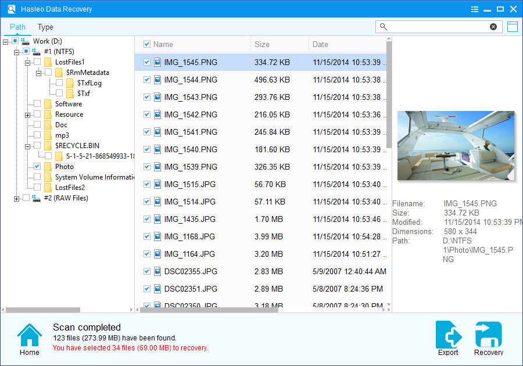The image size is (523, 366).
Task: Click the Home icon
Action: [x=30, y=335]
